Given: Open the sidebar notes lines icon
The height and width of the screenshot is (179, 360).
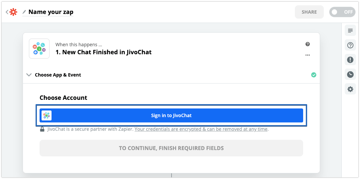Looking at the screenshot, I should (x=350, y=30).
